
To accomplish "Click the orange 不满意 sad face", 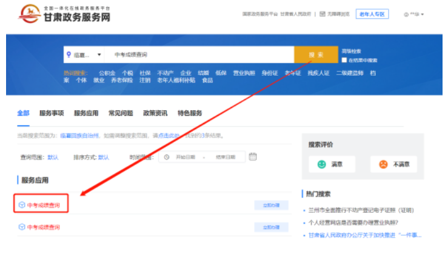I will click(x=383, y=164).
